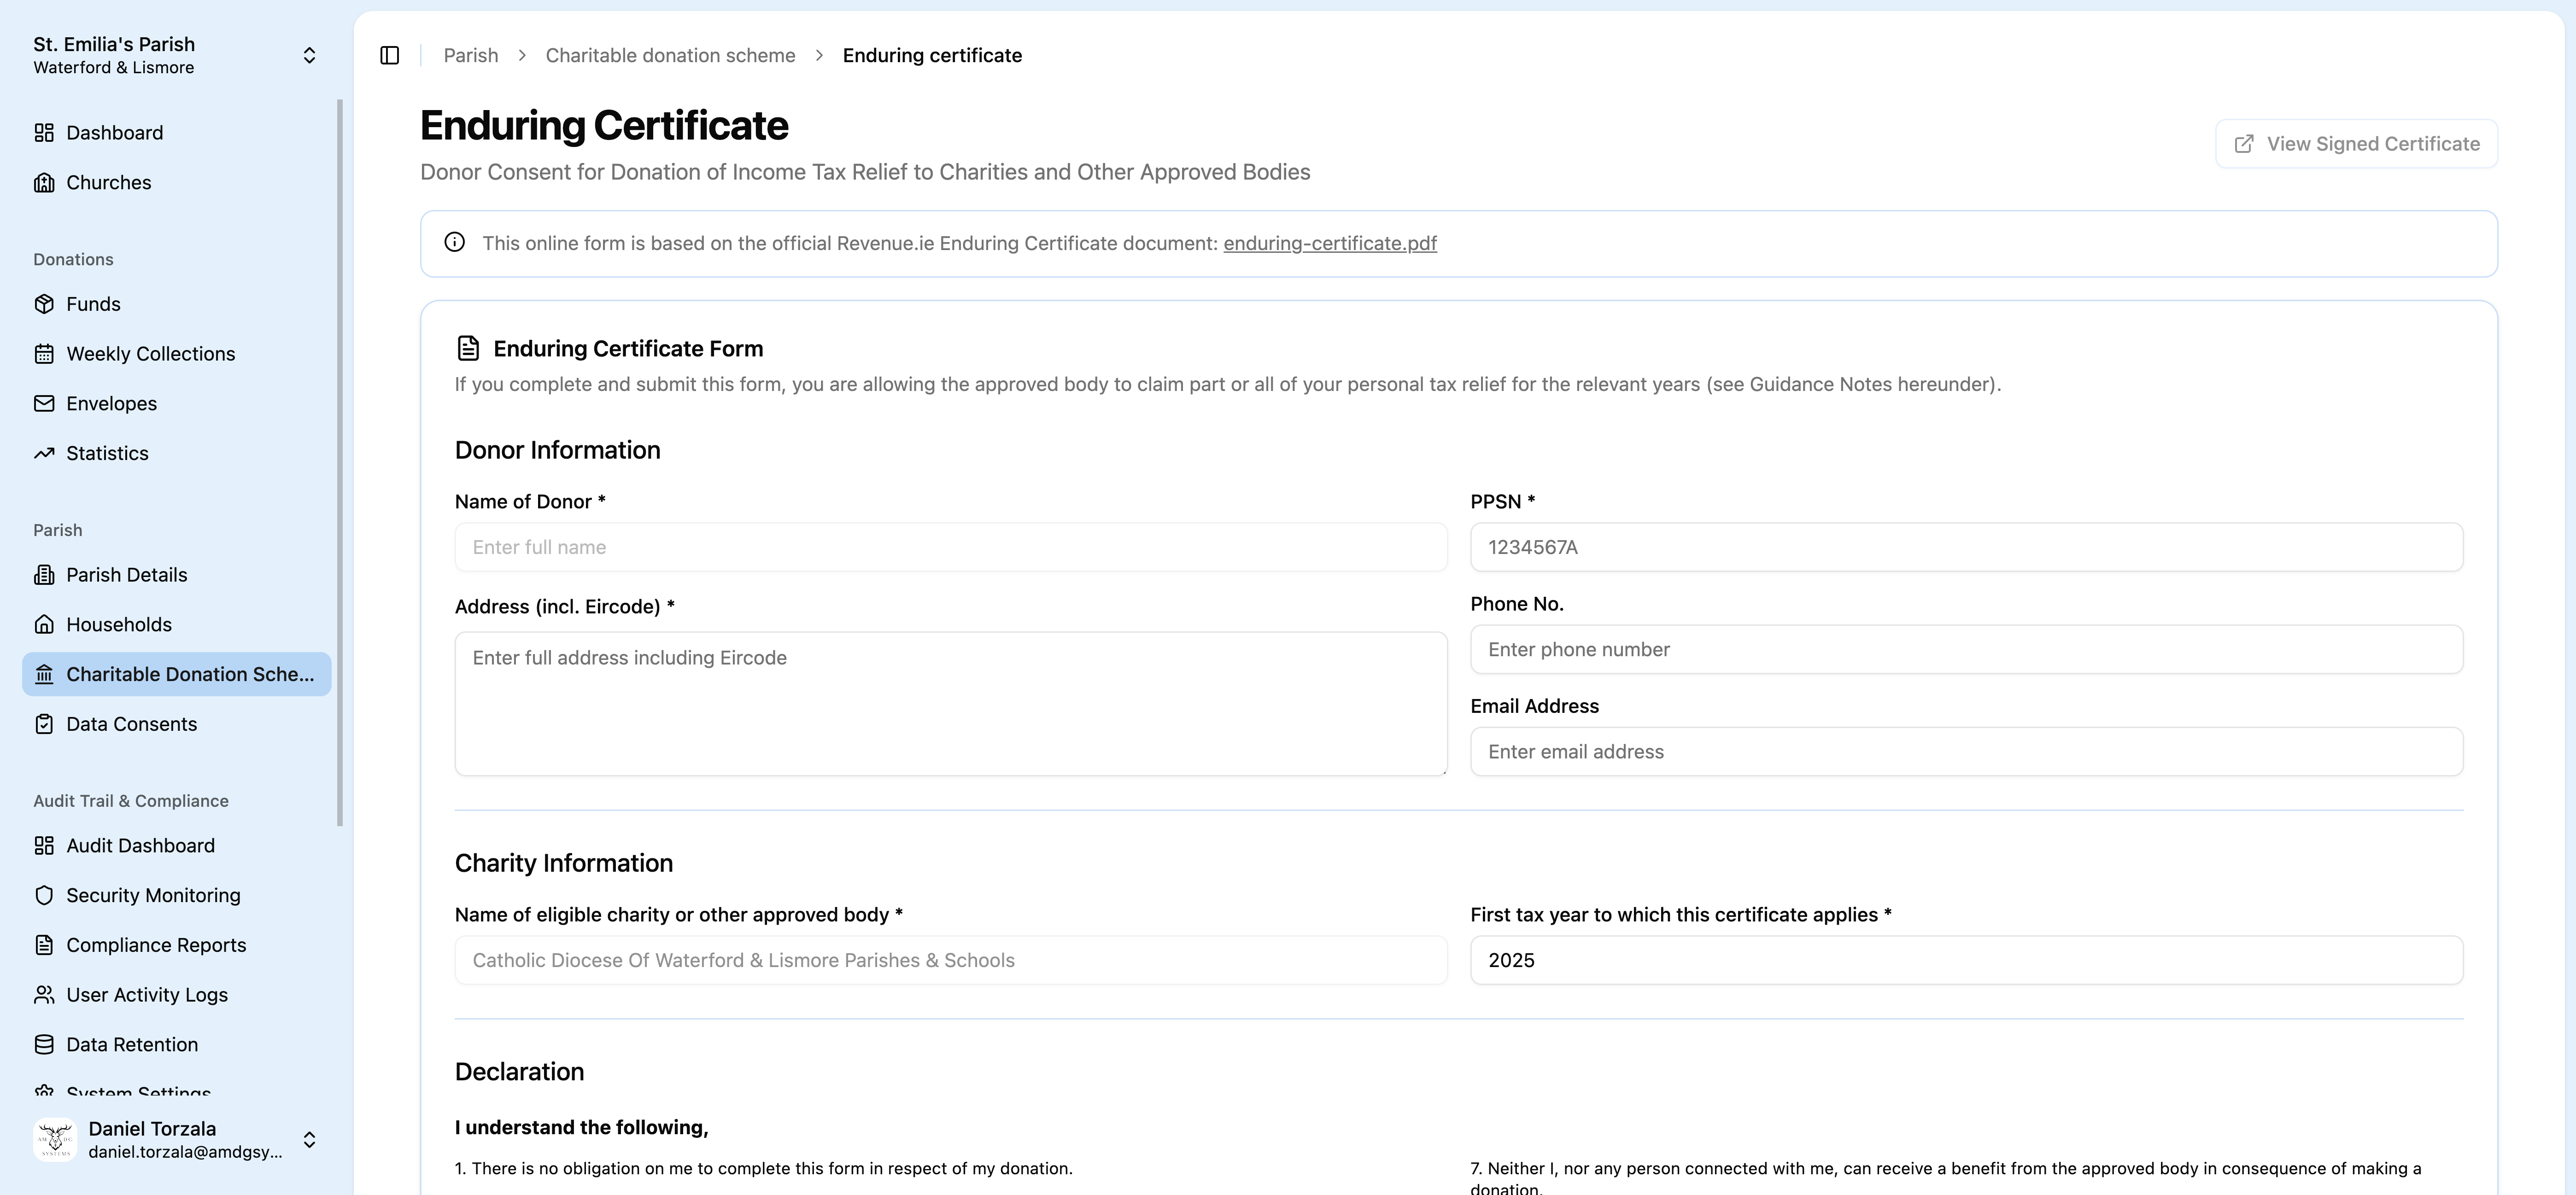
Task: Open the enduring-certificate.pdf link
Action: tap(1329, 243)
